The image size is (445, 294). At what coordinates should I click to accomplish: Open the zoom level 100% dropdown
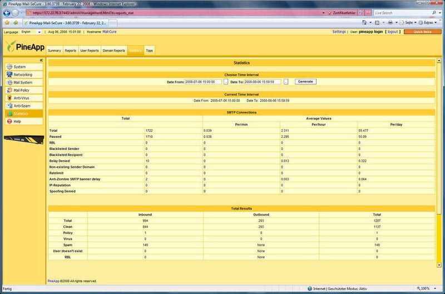(436, 288)
